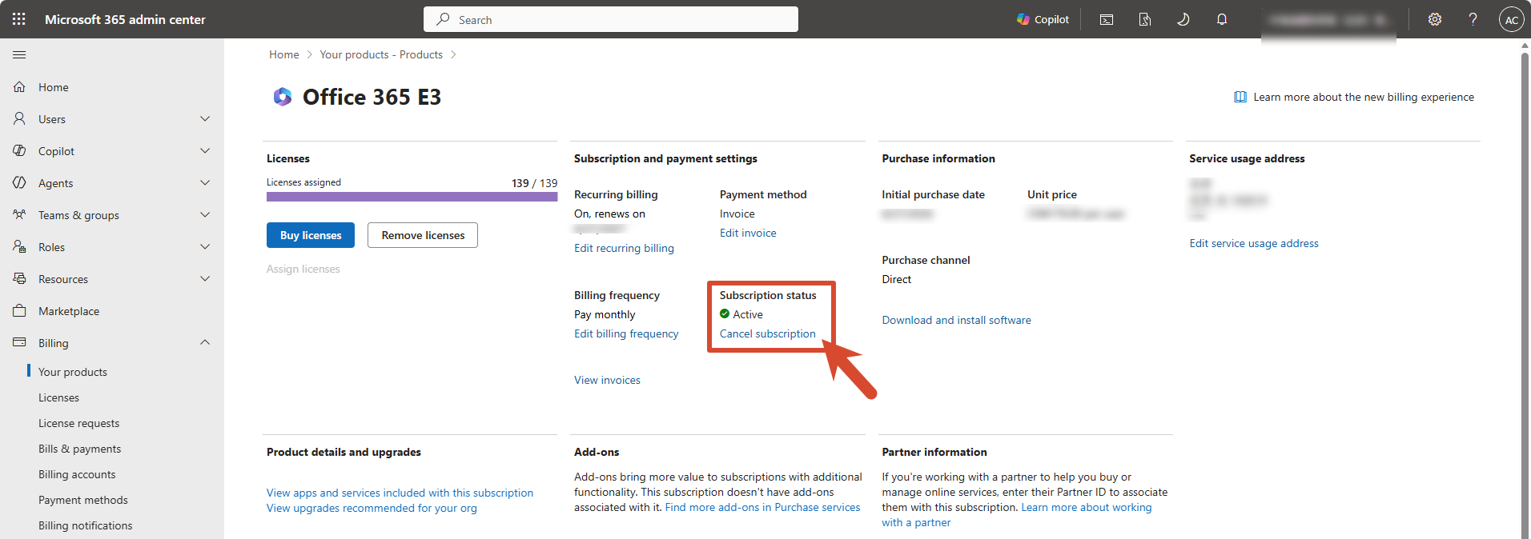Open Cloud Shell terminal icon in header

click(x=1107, y=19)
